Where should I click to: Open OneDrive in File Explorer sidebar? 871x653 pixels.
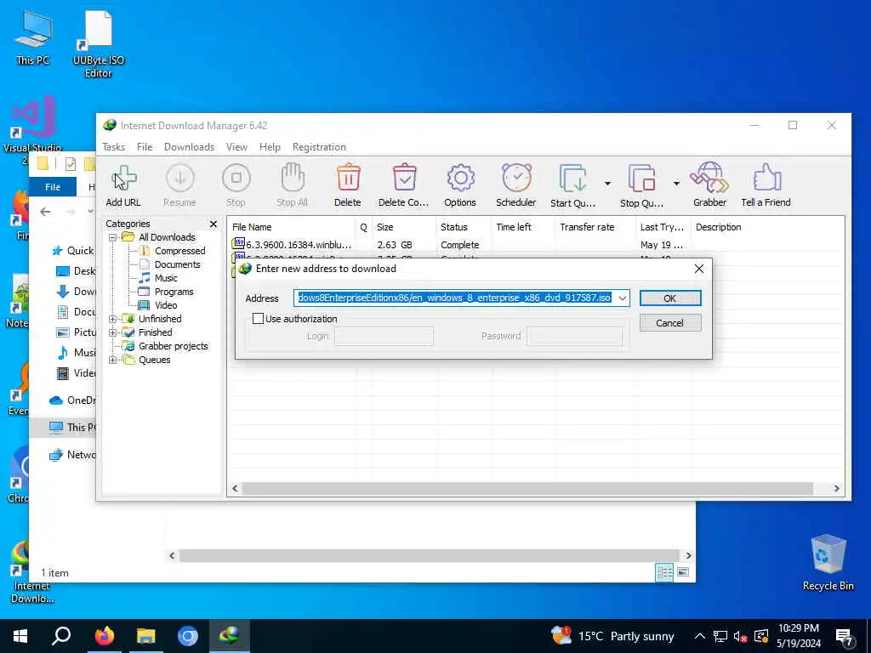(73, 400)
